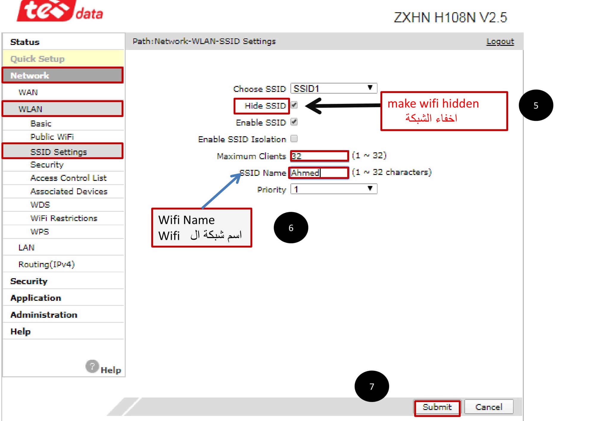Click the Help text link beside question icon

pyautogui.click(x=111, y=370)
